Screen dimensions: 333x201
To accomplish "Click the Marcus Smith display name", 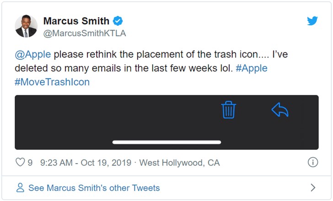I will 76,21.
